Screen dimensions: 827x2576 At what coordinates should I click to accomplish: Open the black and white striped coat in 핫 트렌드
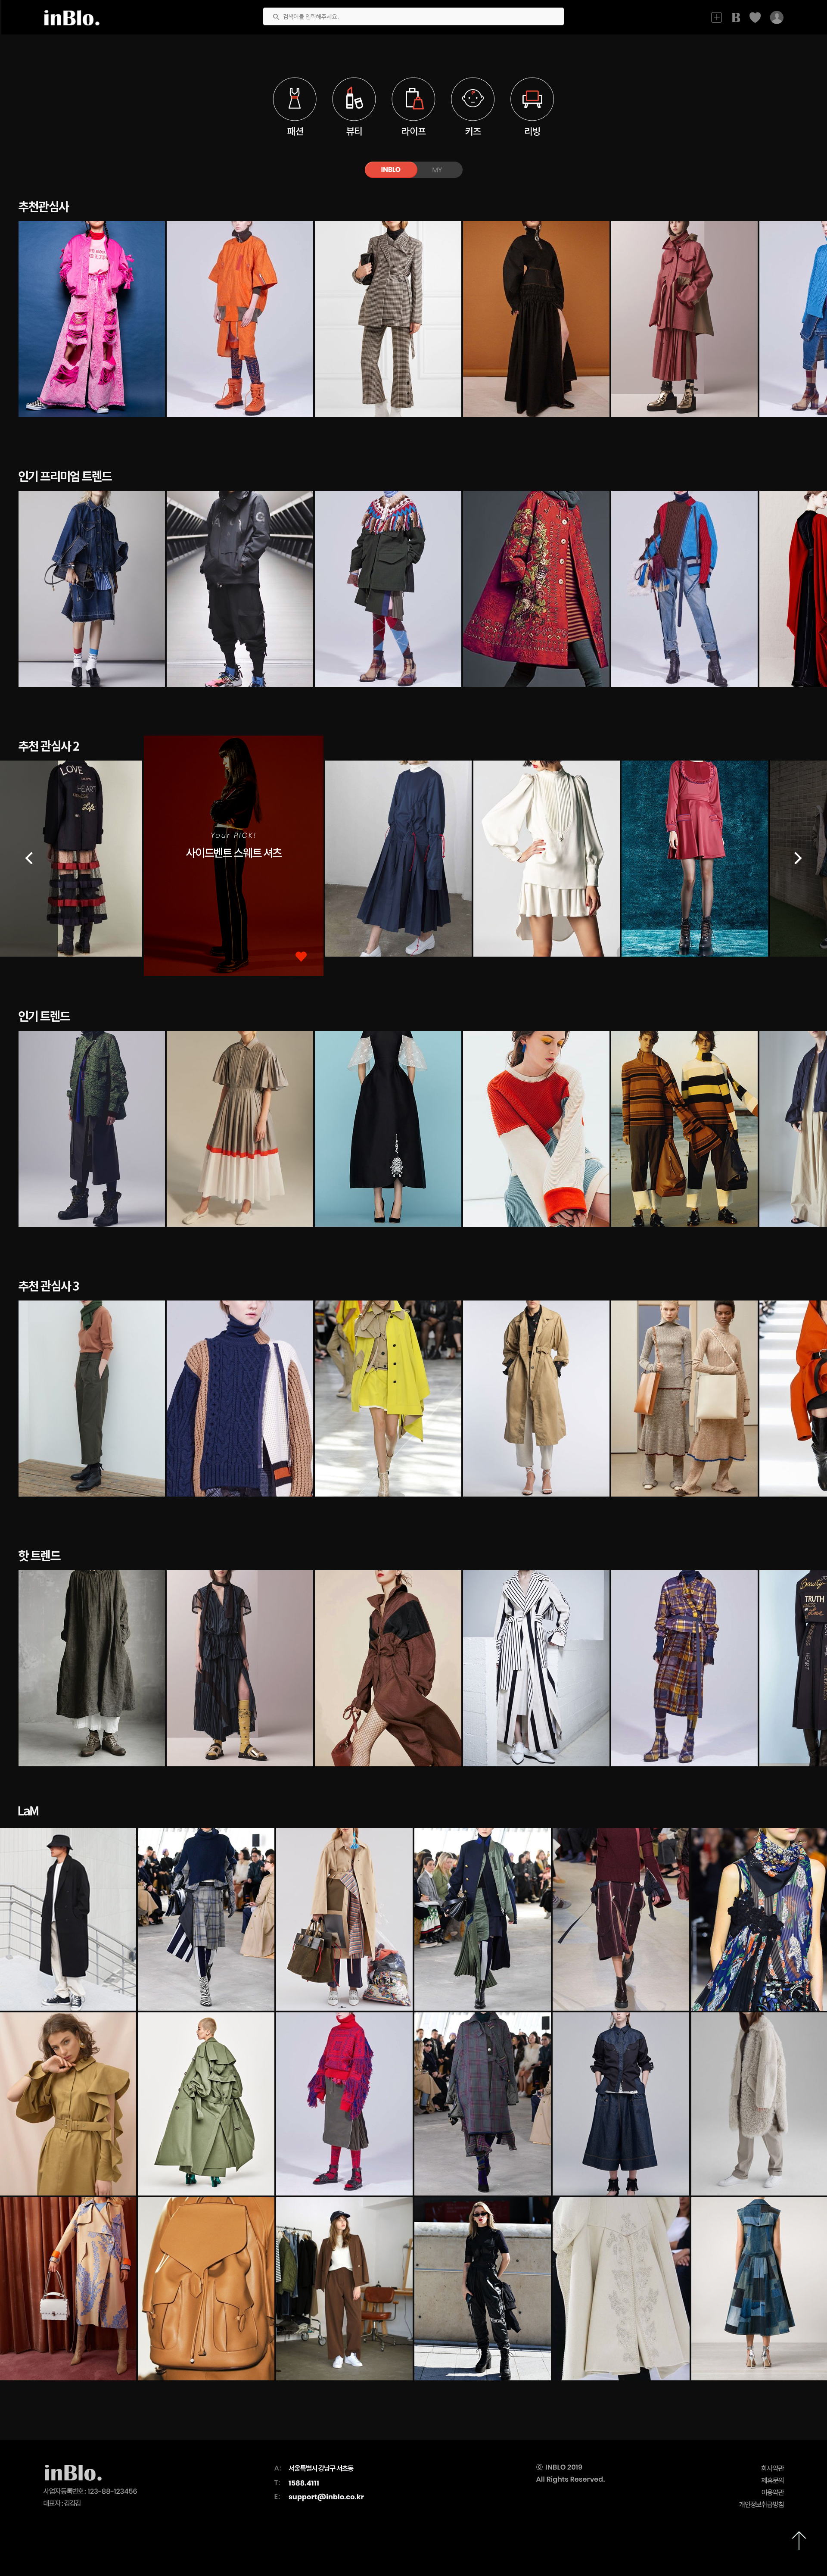[536, 1668]
